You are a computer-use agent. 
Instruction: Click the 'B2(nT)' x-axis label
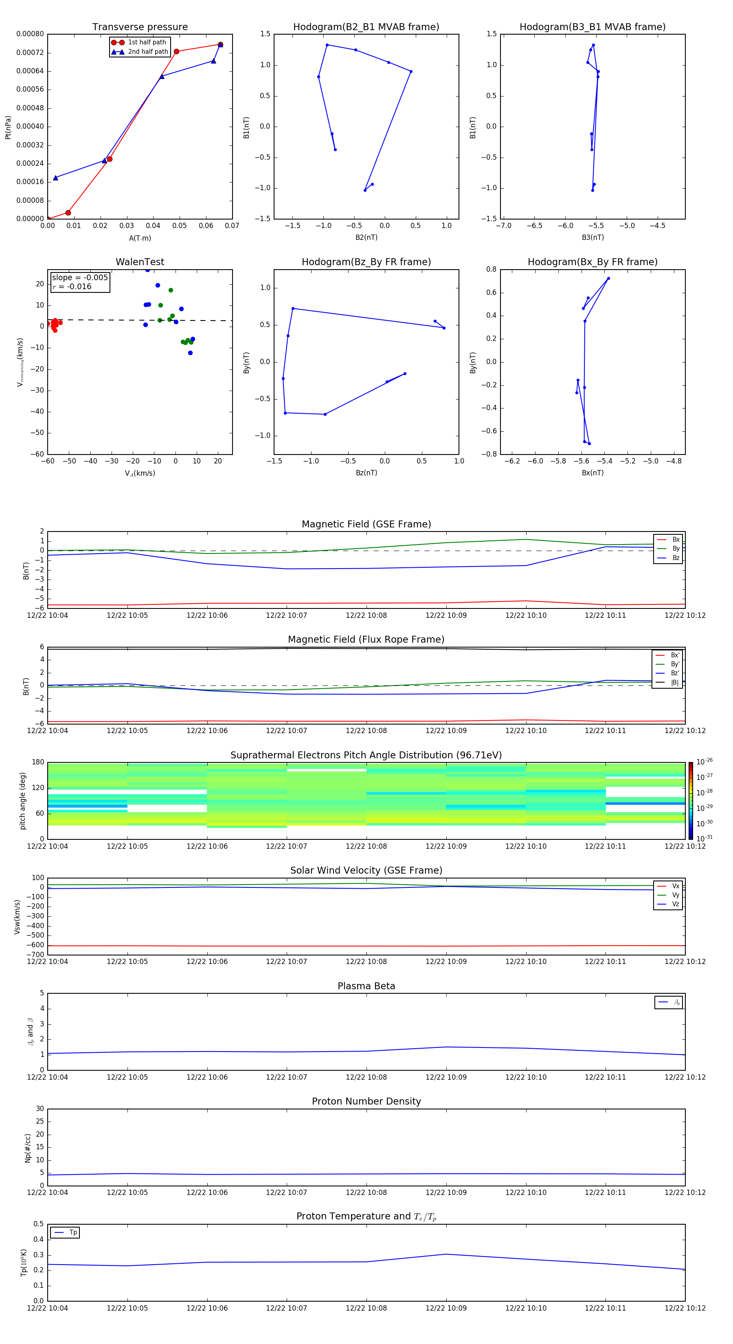click(x=366, y=237)
